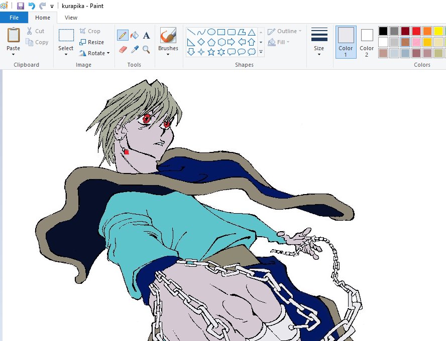
Task: Pick the pink color swatch
Action: click(x=416, y=42)
